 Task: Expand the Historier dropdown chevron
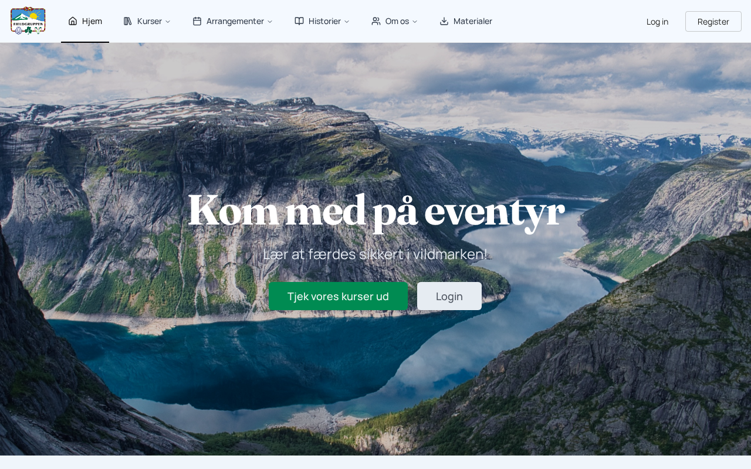pos(347,22)
